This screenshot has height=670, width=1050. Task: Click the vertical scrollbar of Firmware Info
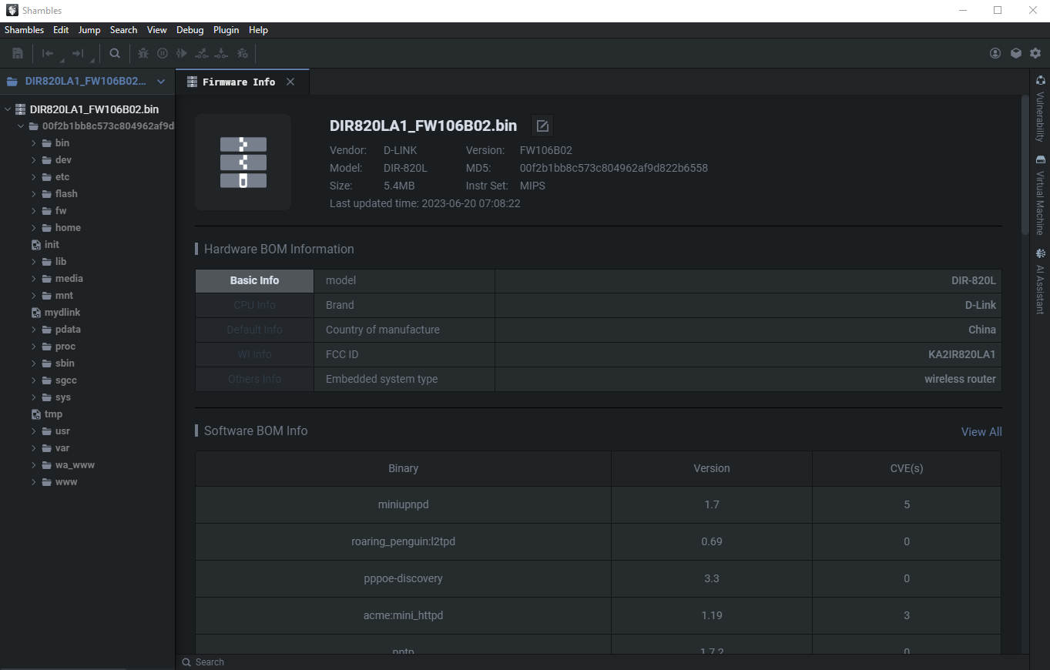[x=1025, y=165]
